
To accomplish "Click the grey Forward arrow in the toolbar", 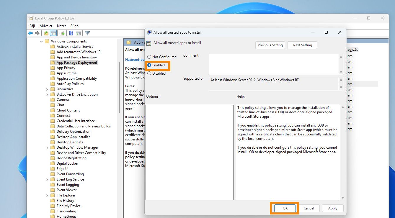I will (37, 33).
